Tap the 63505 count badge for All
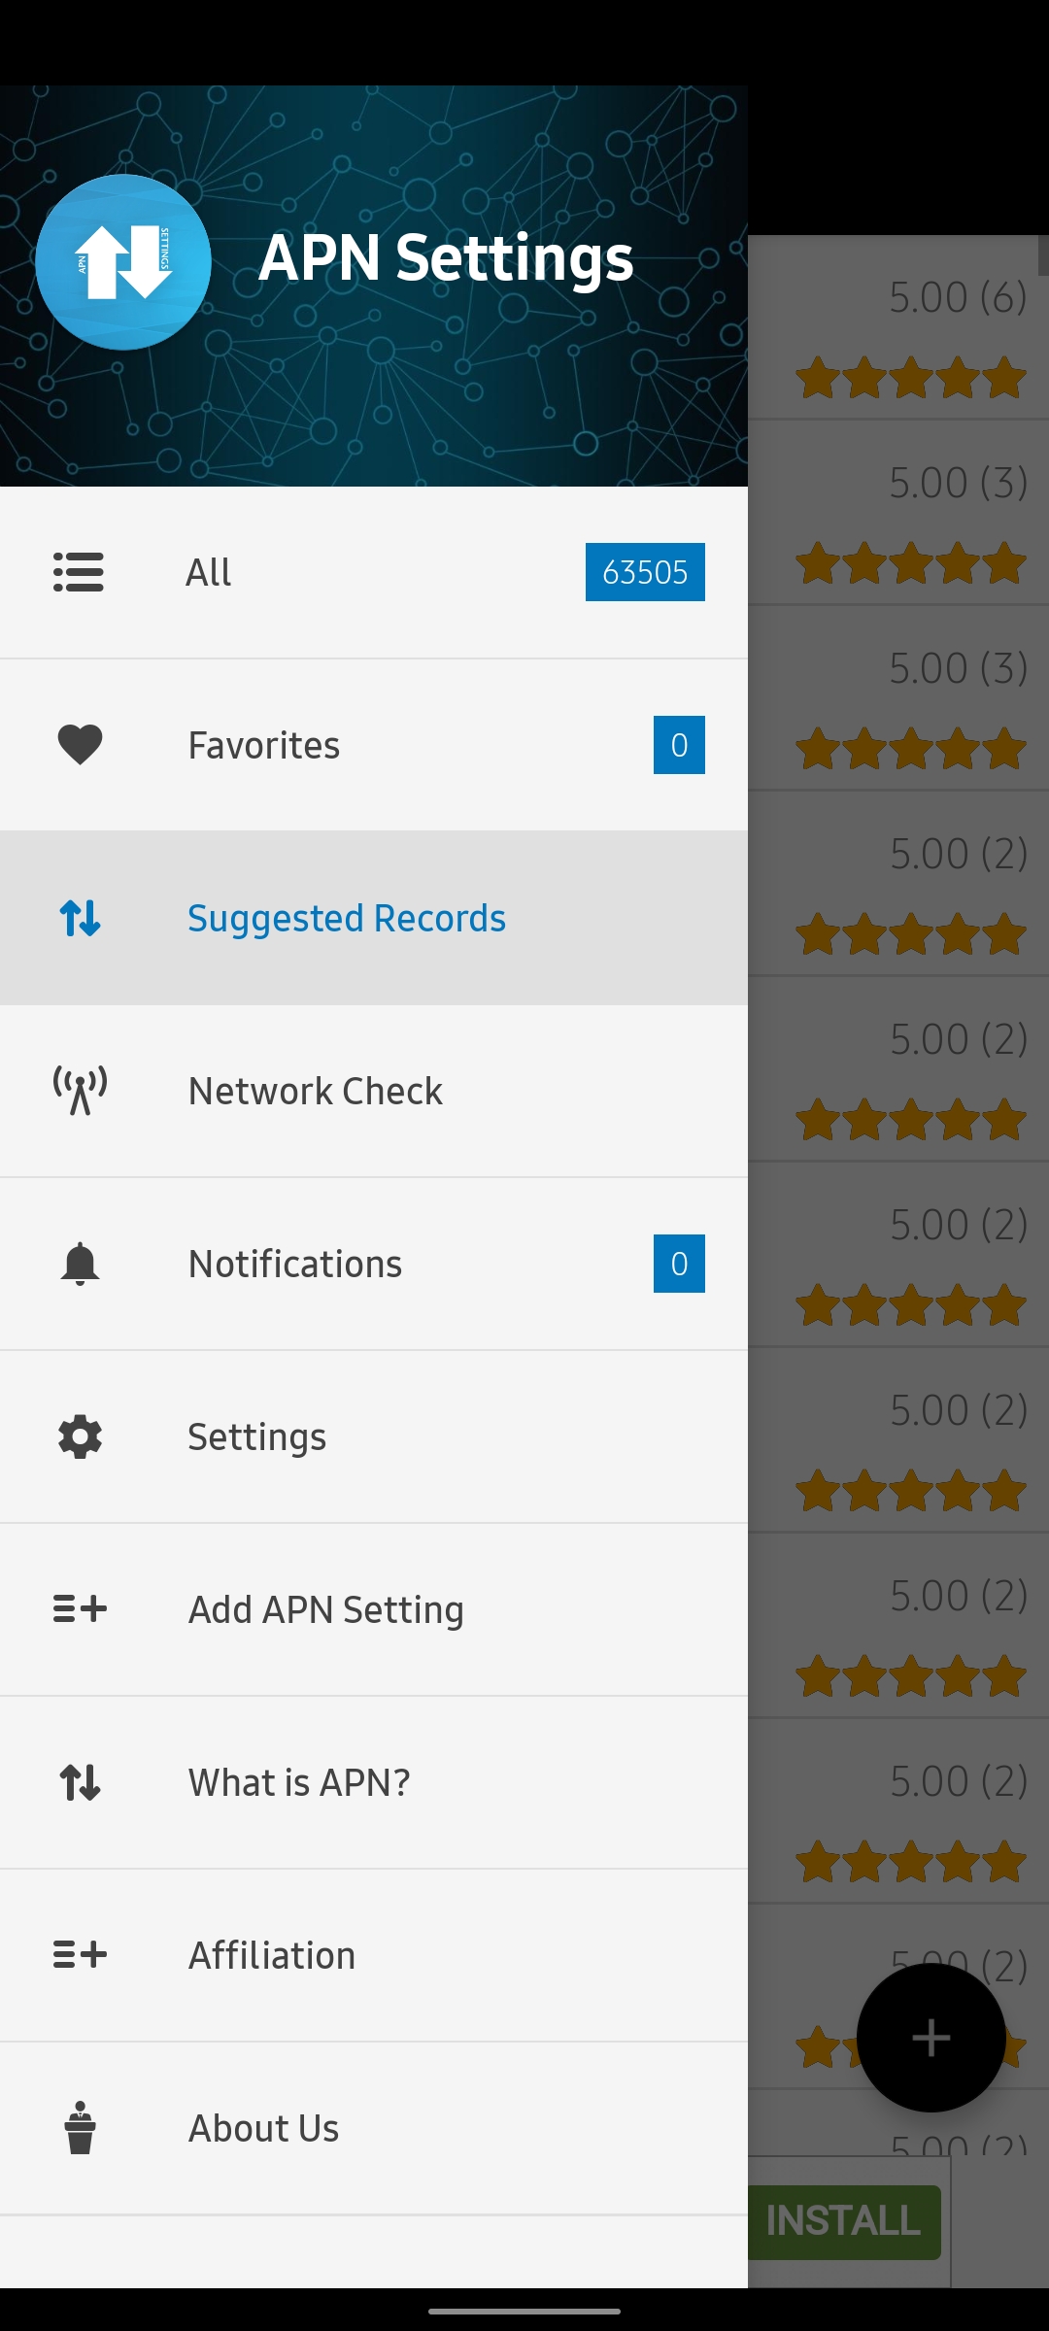 645,572
